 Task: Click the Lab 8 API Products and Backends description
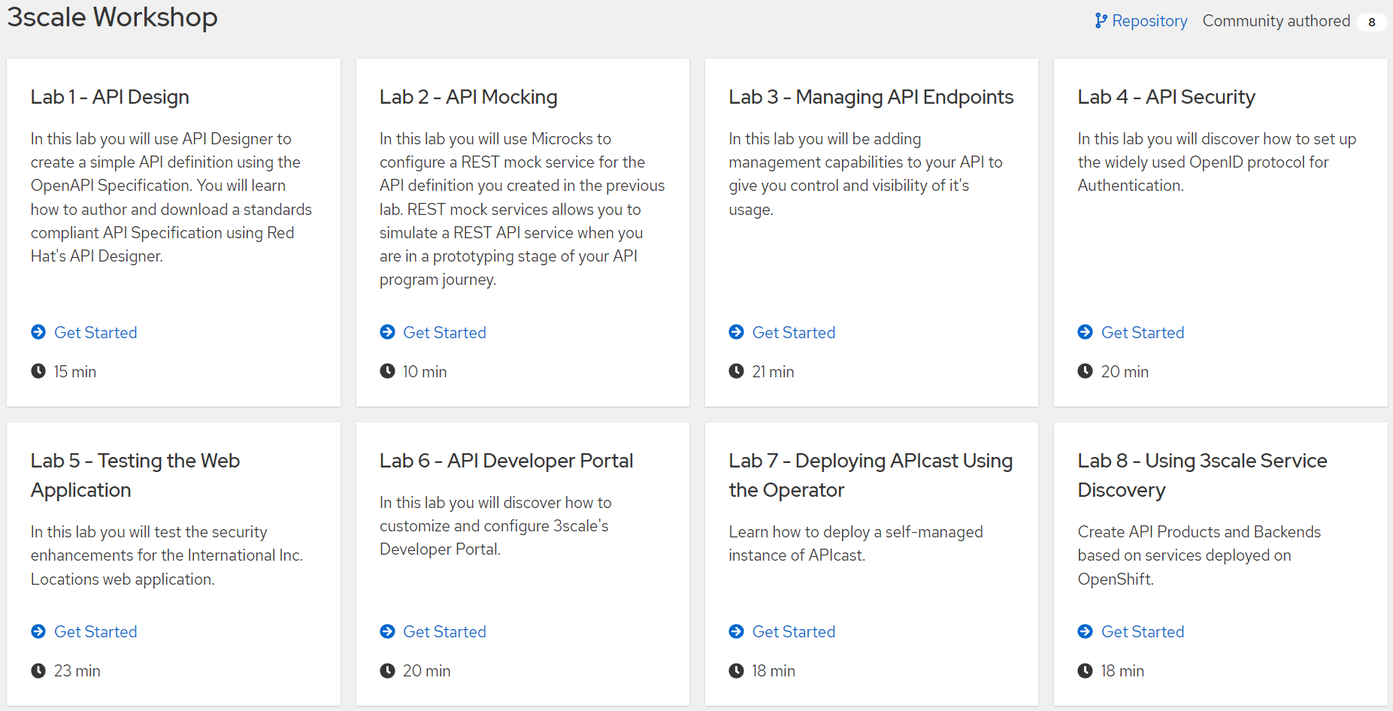pyautogui.click(x=1199, y=555)
